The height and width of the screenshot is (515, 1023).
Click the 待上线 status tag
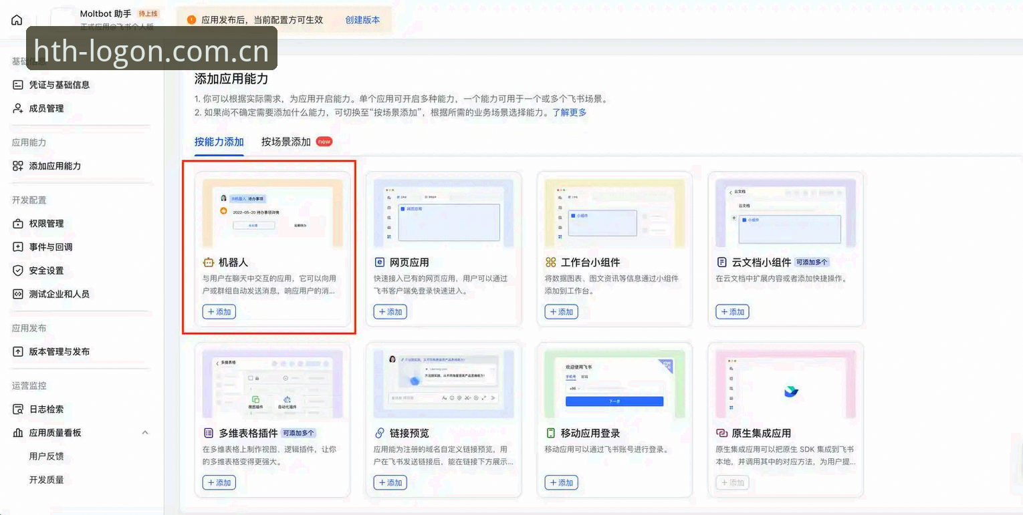(148, 13)
